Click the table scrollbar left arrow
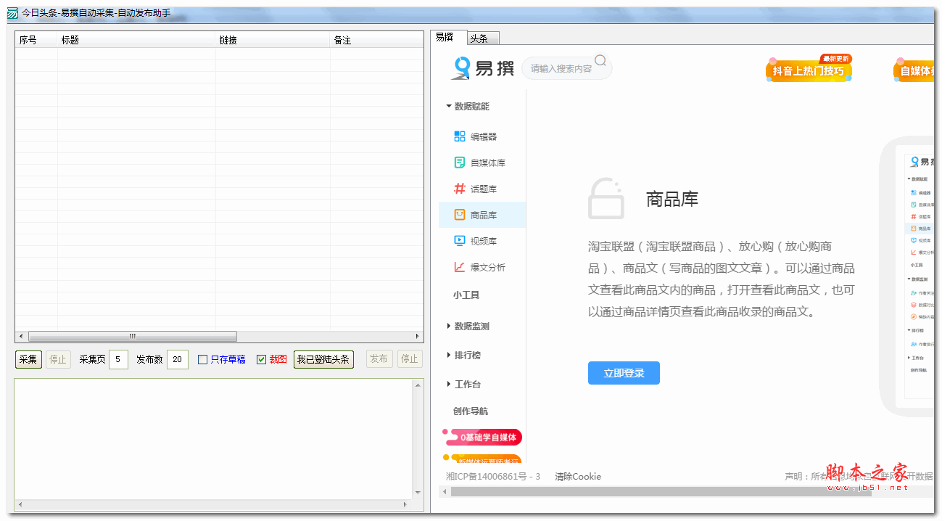The height and width of the screenshot is (521, 942). (21, 336)
